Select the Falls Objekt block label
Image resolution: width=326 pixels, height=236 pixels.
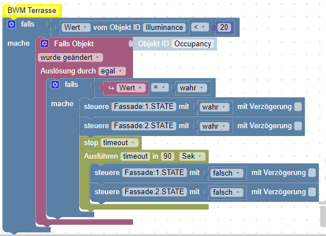[x=74, y=43]
